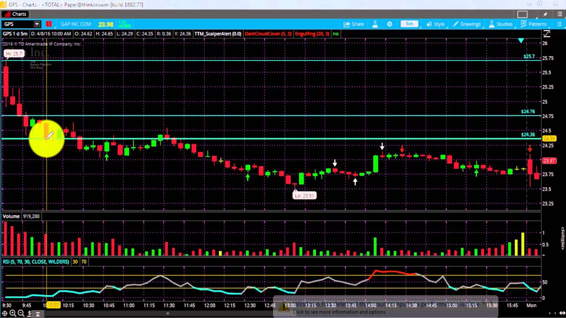
Task: Zoom out with the magnifier minus icon
Action: pyautogui.click(x=21, y=314)
